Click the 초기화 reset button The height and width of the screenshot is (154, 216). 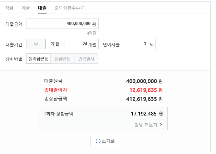pos(105,141)
